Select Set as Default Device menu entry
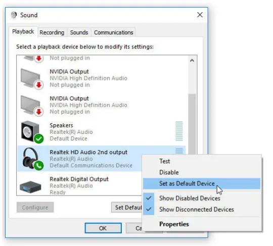 tap(202, 183)
